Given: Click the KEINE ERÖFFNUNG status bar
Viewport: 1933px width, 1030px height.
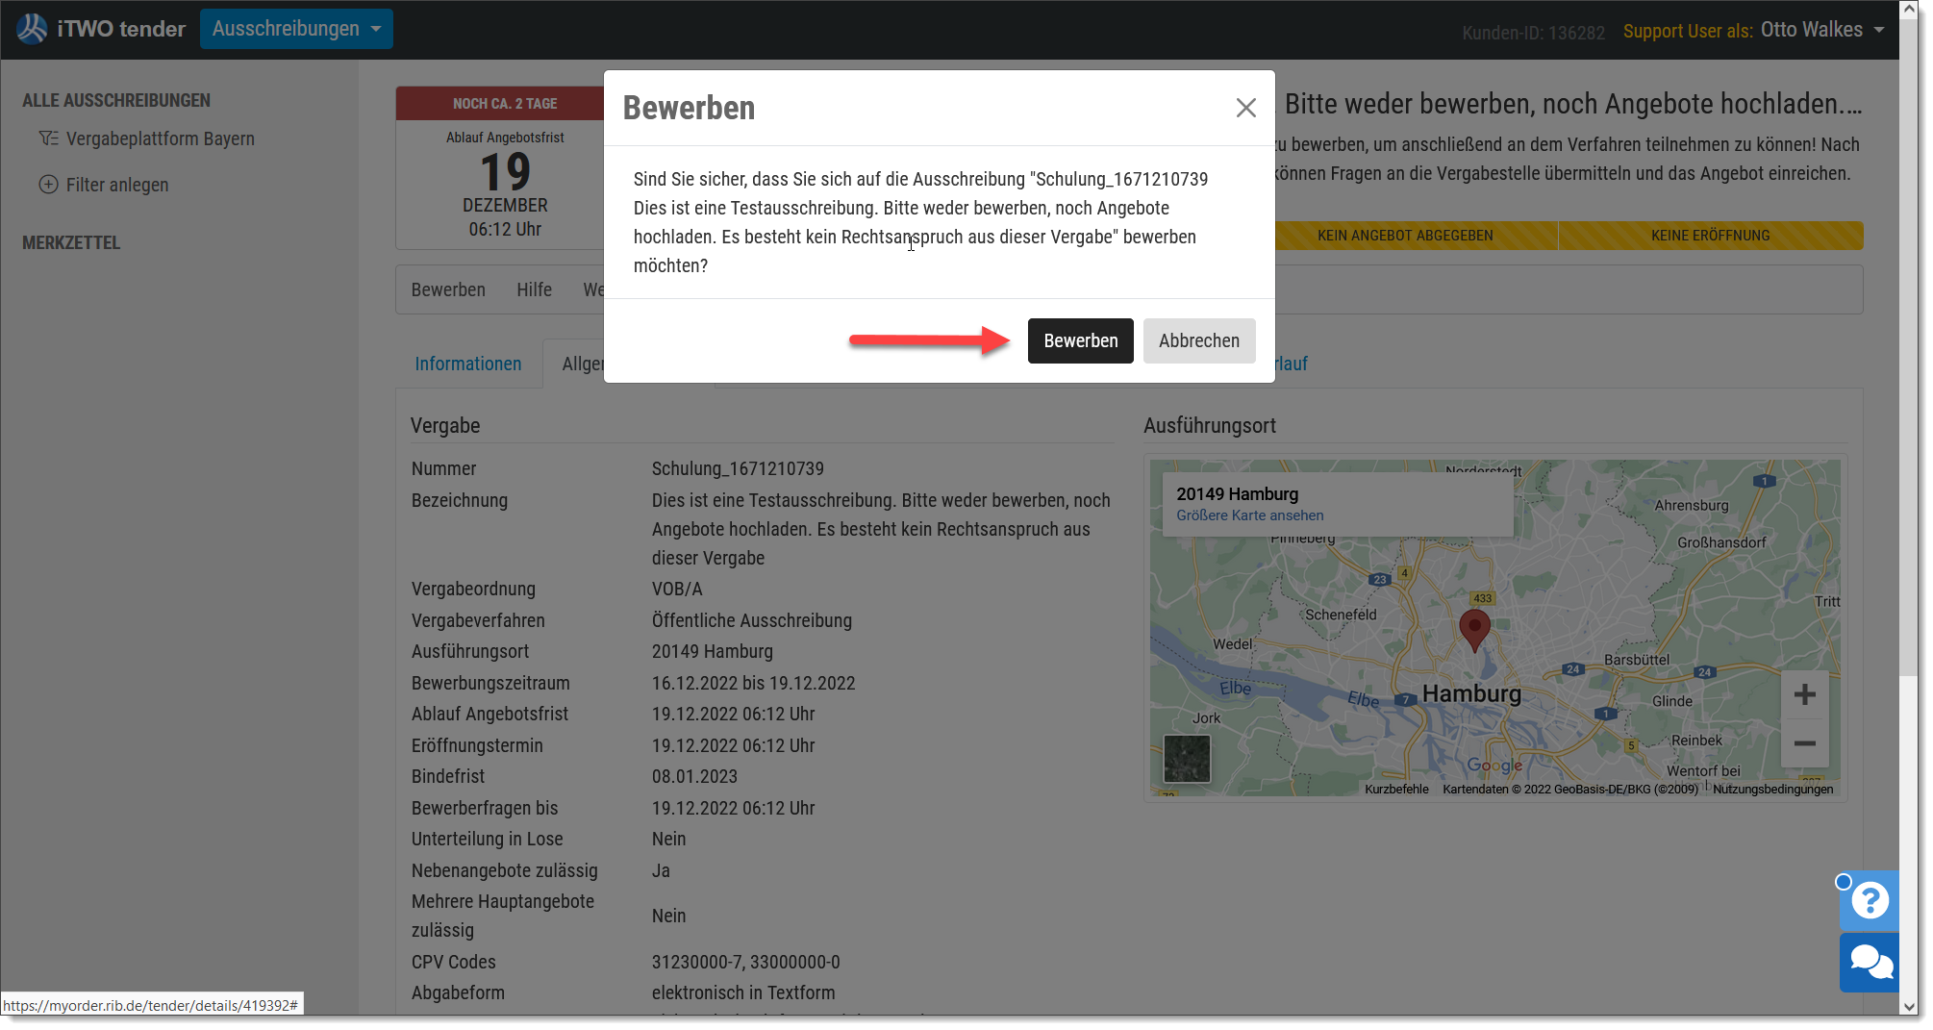Looking at the screenshot, I should click(1710, 236).
